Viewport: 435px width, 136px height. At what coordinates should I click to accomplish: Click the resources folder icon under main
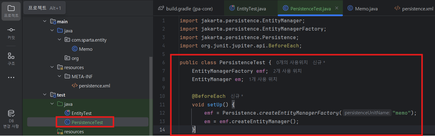coord(60,67)
